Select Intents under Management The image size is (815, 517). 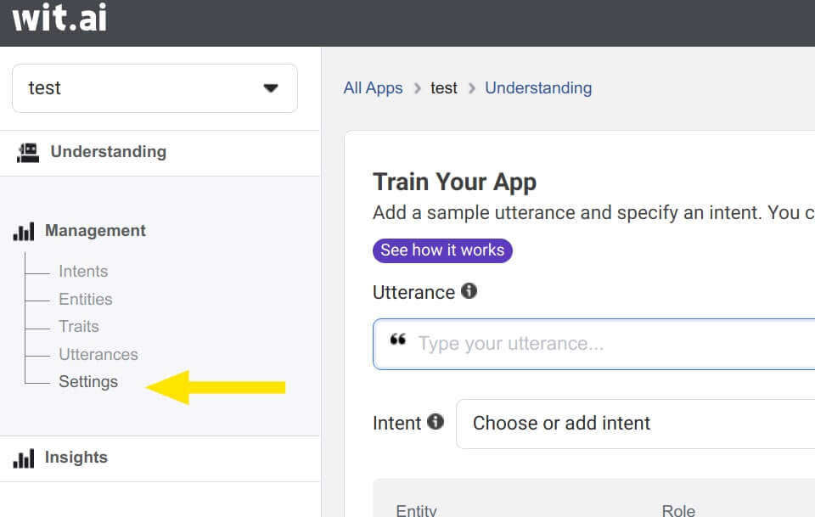83,271
